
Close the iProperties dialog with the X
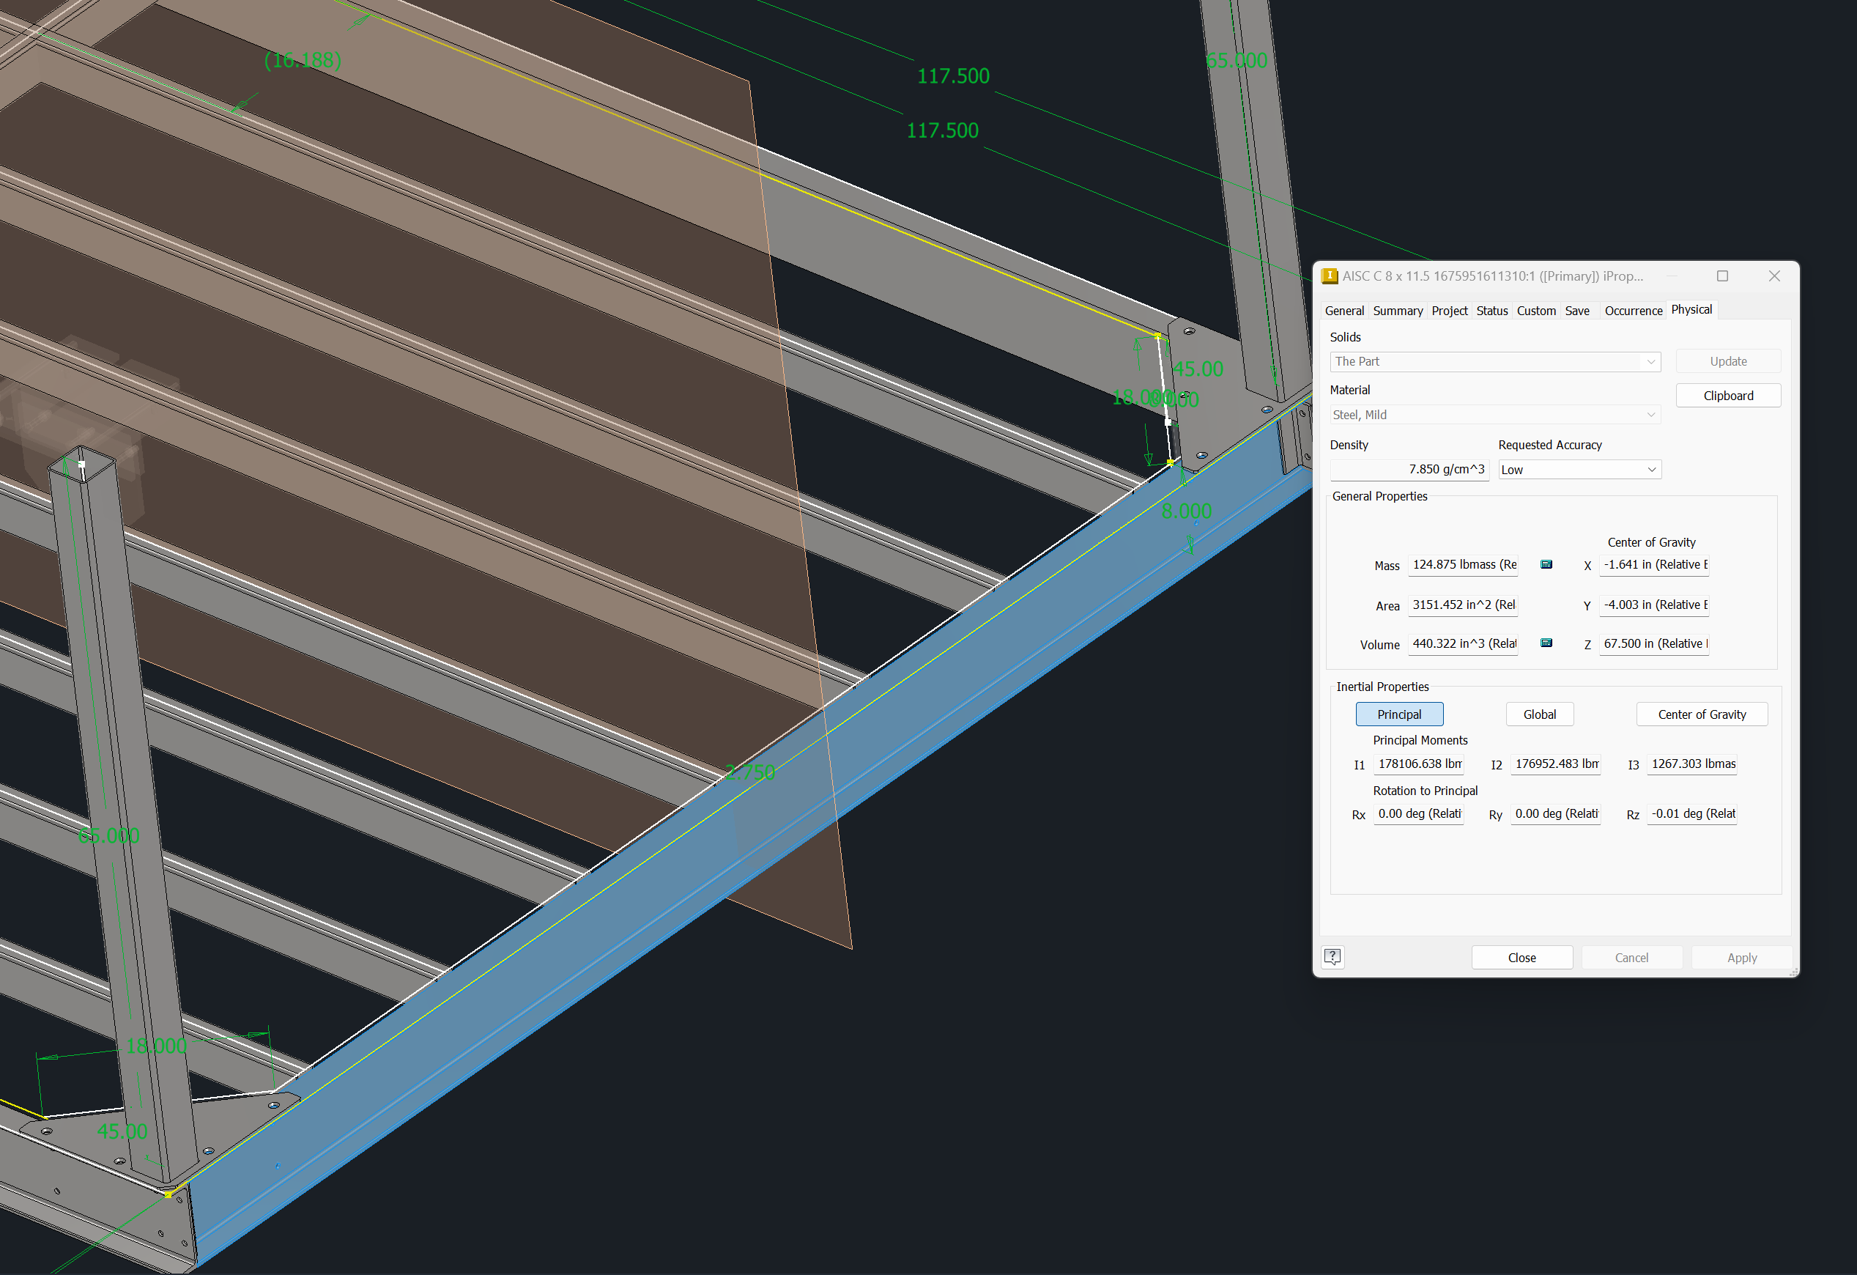coord(1774,276)
